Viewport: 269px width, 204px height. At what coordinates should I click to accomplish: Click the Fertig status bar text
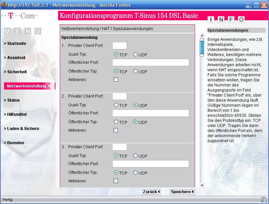click(7, 200)
